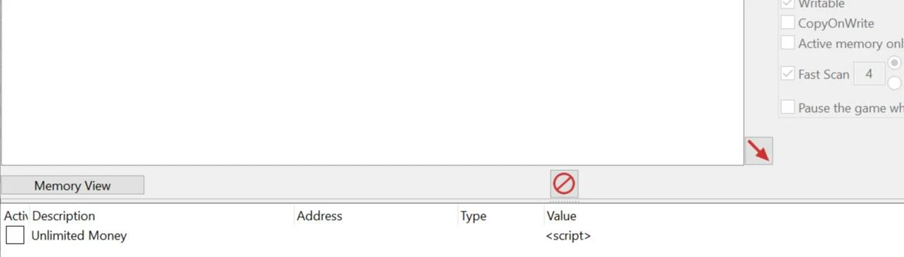The image size is (904, 257).
Task: Select the upper radio button beside Fast Scan
Action: click(x=895, y=62)
